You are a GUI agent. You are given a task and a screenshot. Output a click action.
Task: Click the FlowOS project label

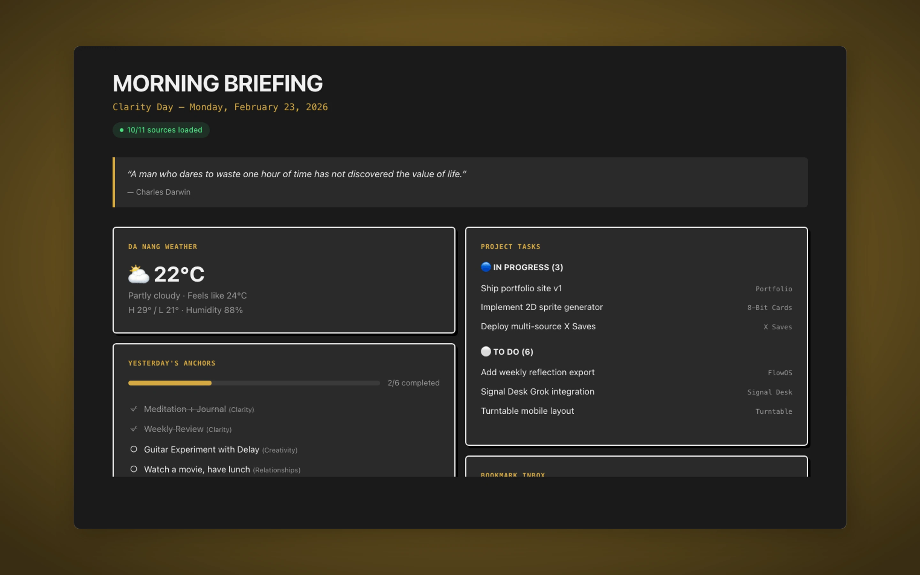click(x=780, y=373)
